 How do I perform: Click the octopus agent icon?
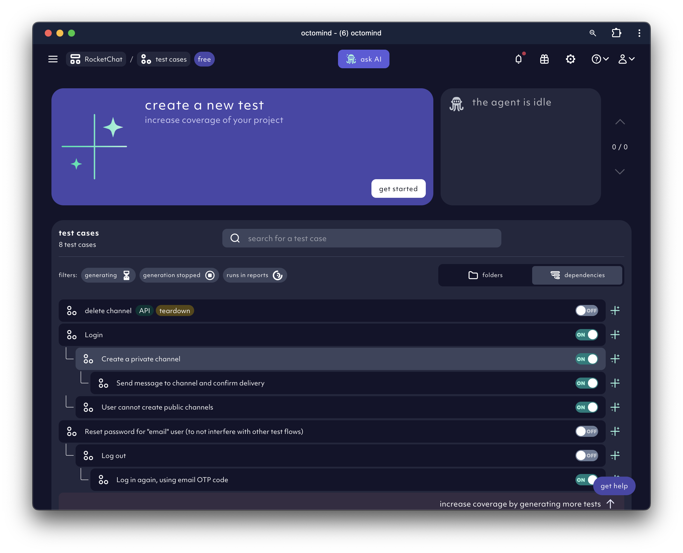pyautogui.click(x=456, y=104)
